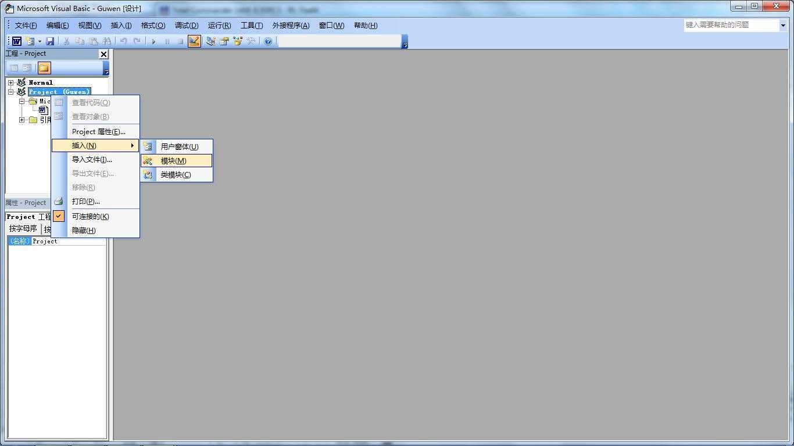Click the help question input box
Image resolution: width=794 pixels, height=446 pixels.
(731, 25)
